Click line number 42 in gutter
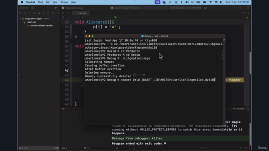Screen dimensions: 269x151 tap(66, 70)
